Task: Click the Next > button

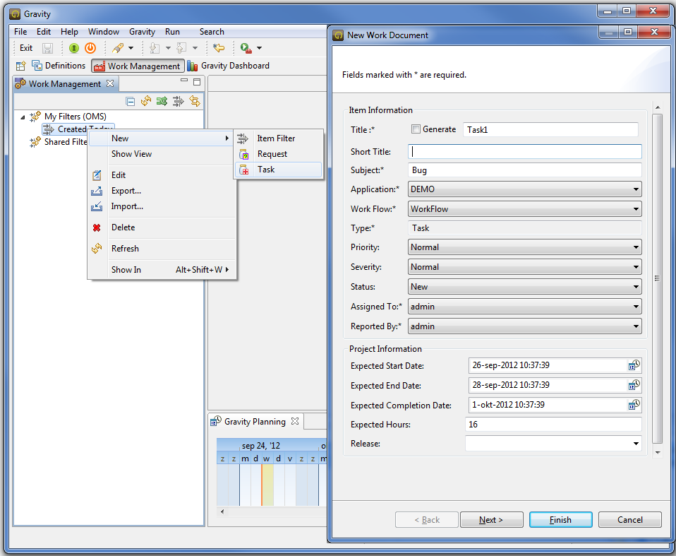Action: 491,520
